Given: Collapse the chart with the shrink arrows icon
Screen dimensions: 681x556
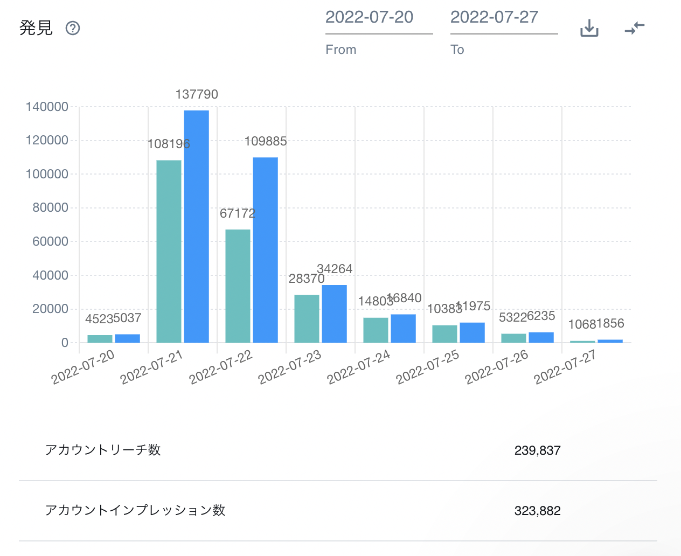Looking at the screenshot, I should pos(635,28).
